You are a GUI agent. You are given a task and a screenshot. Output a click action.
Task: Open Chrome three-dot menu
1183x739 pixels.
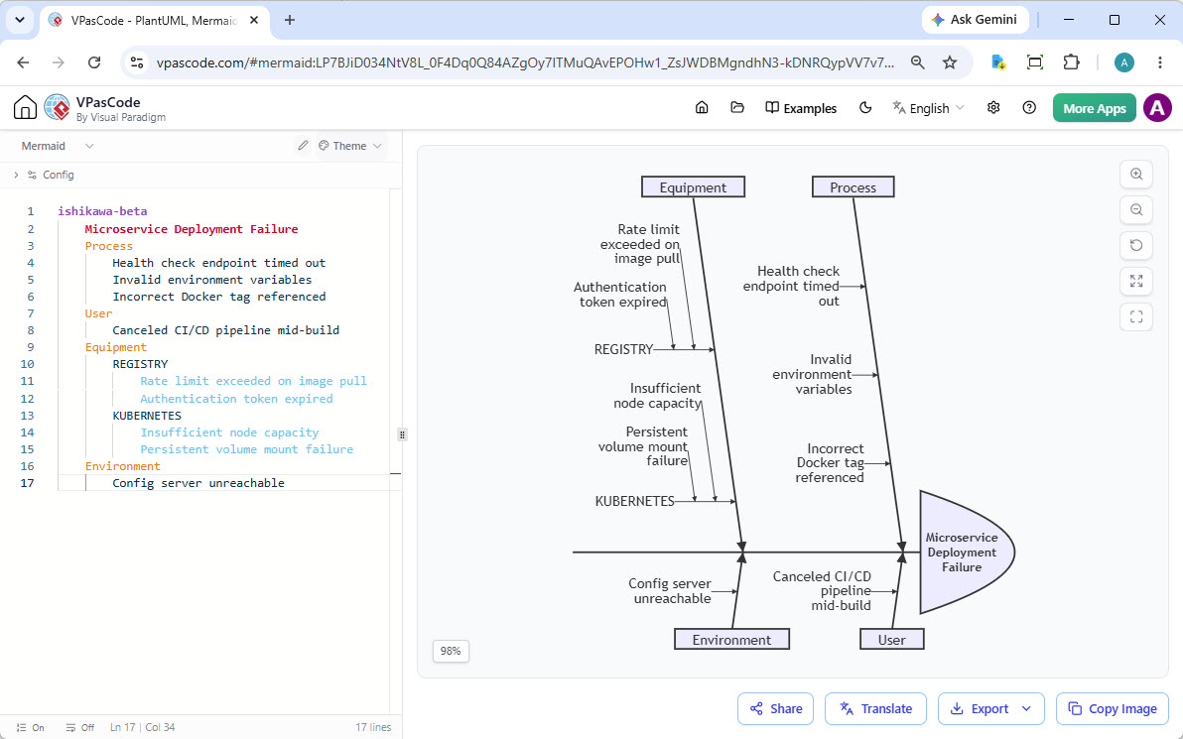coord(1159,62)
